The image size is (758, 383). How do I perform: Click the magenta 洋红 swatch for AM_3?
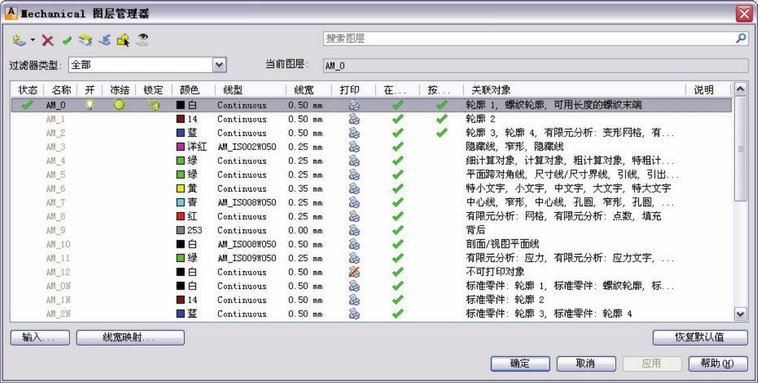pyautogui.click(x=181, y=147)
